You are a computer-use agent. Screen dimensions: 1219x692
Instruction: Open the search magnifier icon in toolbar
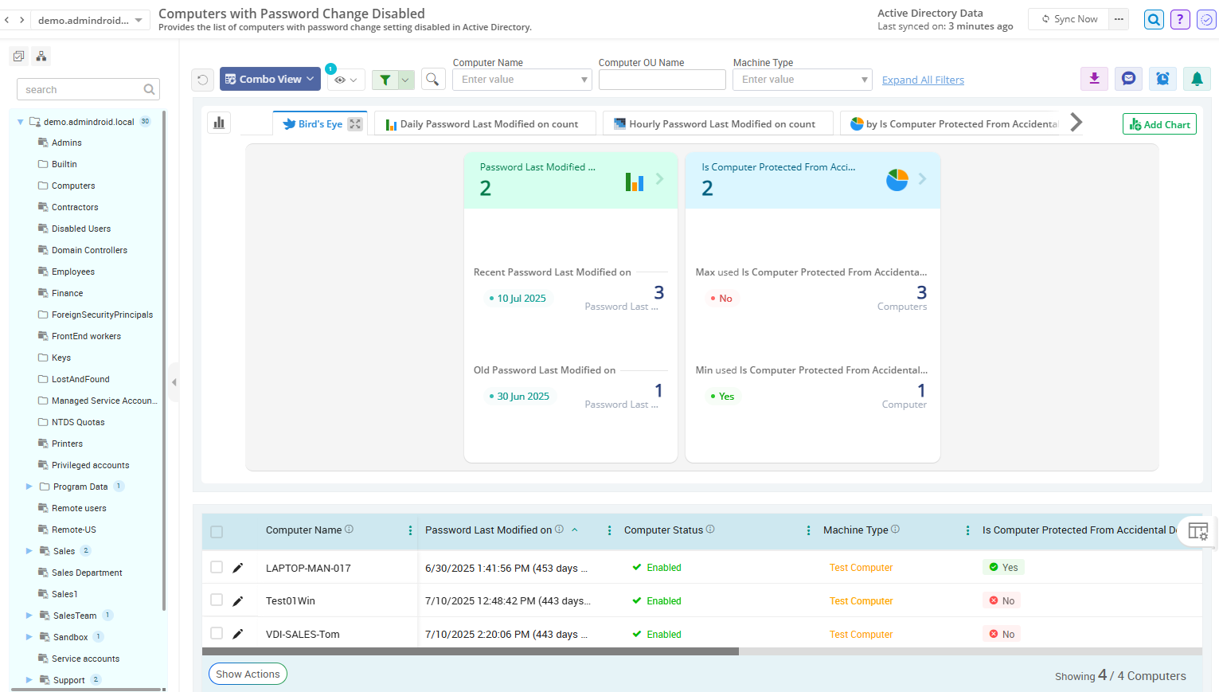[x=432, y=79]
